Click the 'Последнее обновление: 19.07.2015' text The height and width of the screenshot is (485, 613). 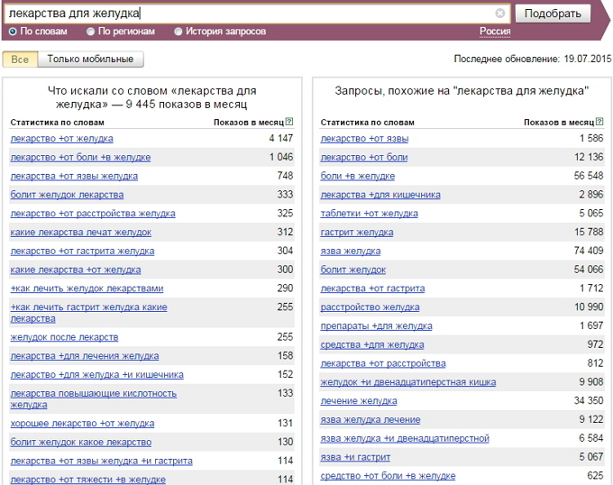click(533, 59)
